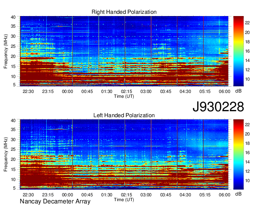Screen dimensions: 254x206
Task: Click the 02:15 time tick in the lower plot
Action: (x=126, y=195)
